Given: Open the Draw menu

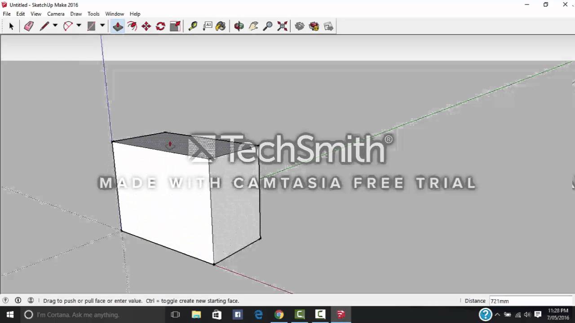Looking at the screenshot, I should 76,14.
